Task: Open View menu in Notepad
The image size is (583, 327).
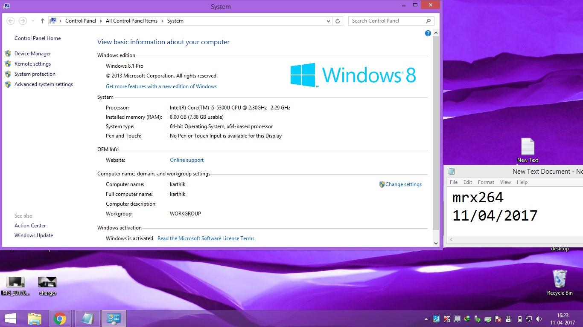Action: point(505,182)
